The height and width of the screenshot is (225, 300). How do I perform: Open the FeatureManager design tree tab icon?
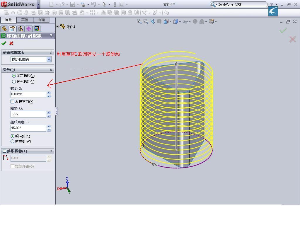click(x=4, y=29)
